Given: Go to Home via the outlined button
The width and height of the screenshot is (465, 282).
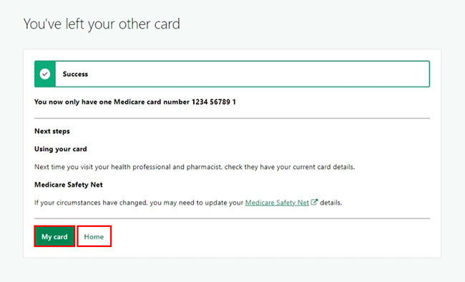Looking at the screenshot, I should coord(94,236).
